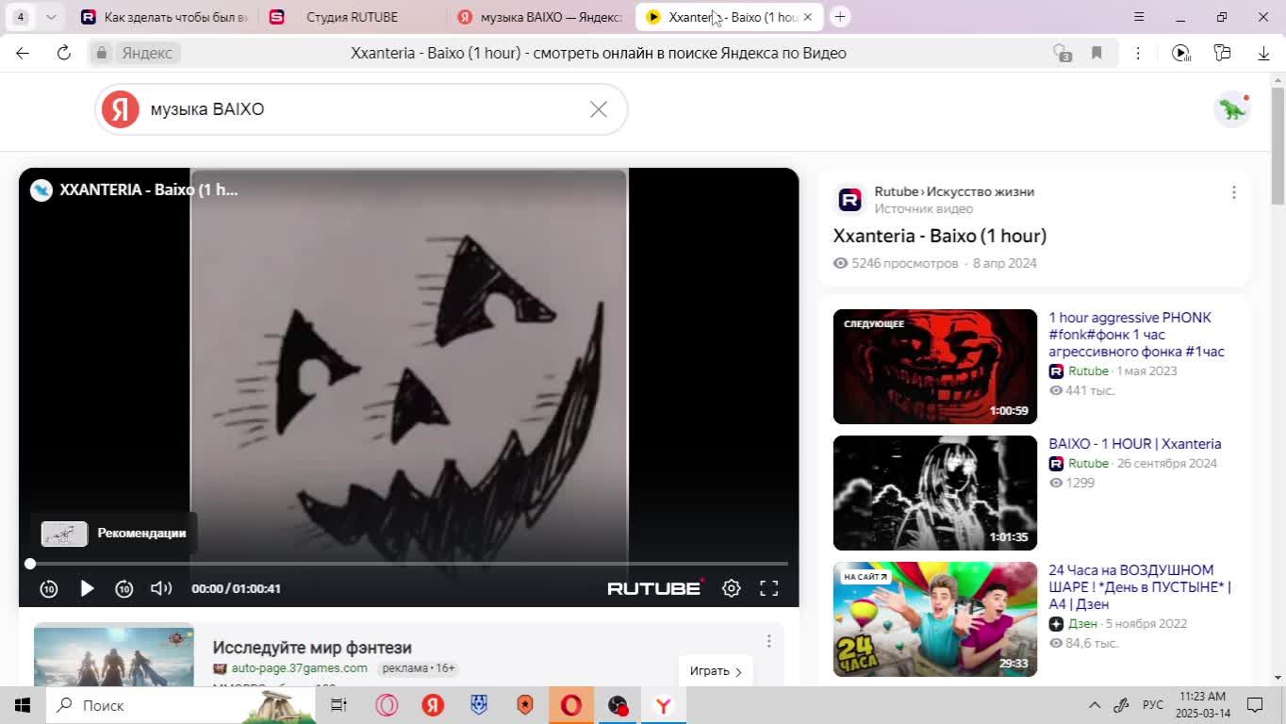Skip forward video by 10 seconds
The width and height of the screenshot is (1286, 724).
pos(124,588)
